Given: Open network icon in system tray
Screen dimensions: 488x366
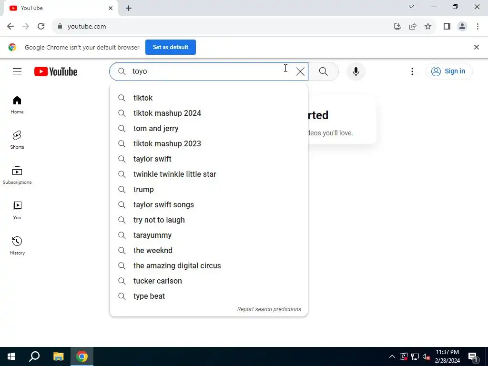Looking at the screenshot, I should pos(415,356).
